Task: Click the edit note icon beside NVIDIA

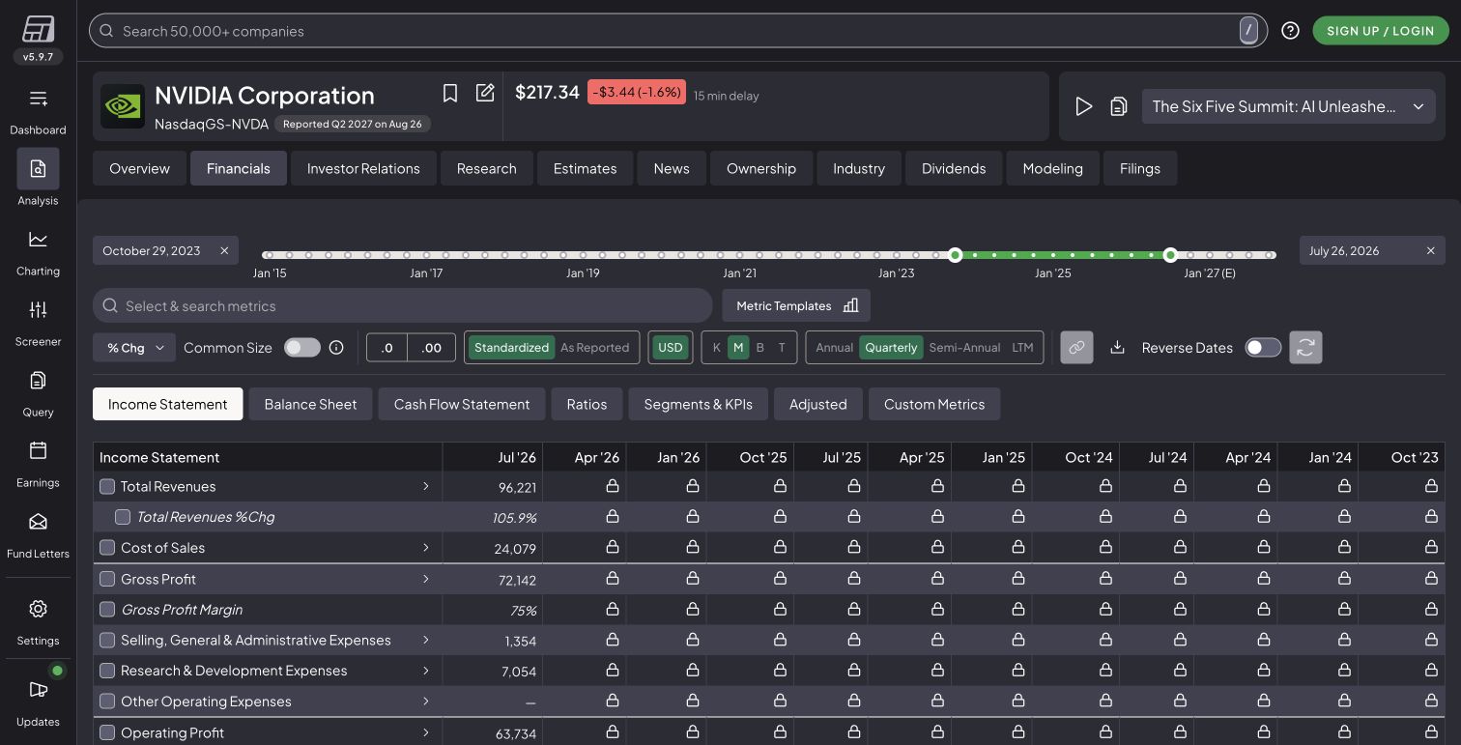Action: point(485,93)
